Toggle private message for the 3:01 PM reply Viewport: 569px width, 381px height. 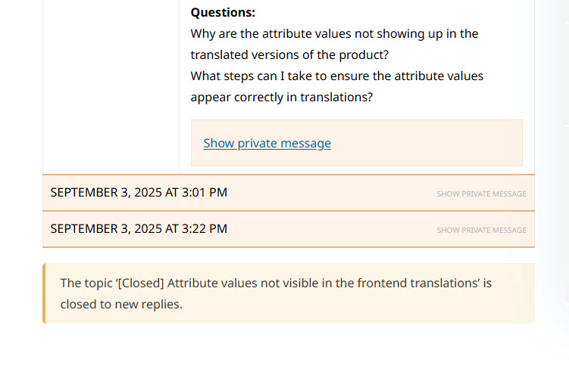click(481, 194)
